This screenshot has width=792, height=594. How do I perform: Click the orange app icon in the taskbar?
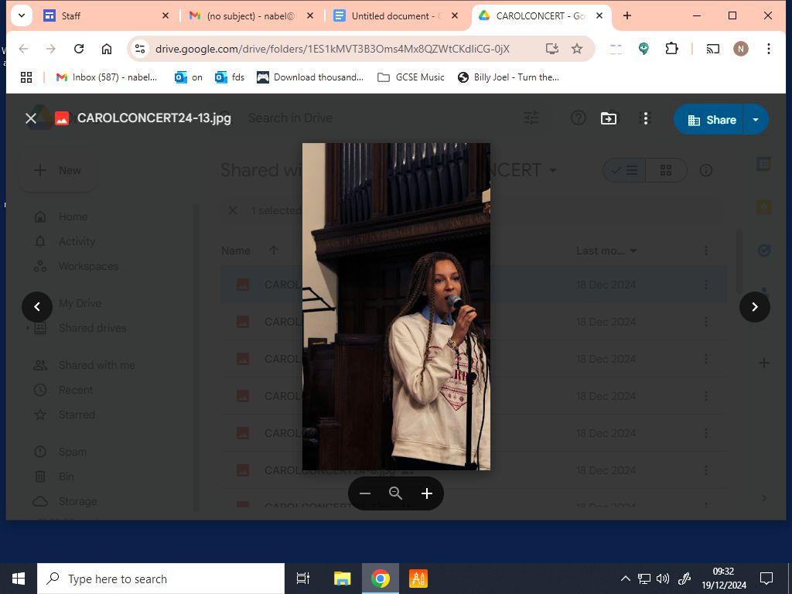pos(418,579)
